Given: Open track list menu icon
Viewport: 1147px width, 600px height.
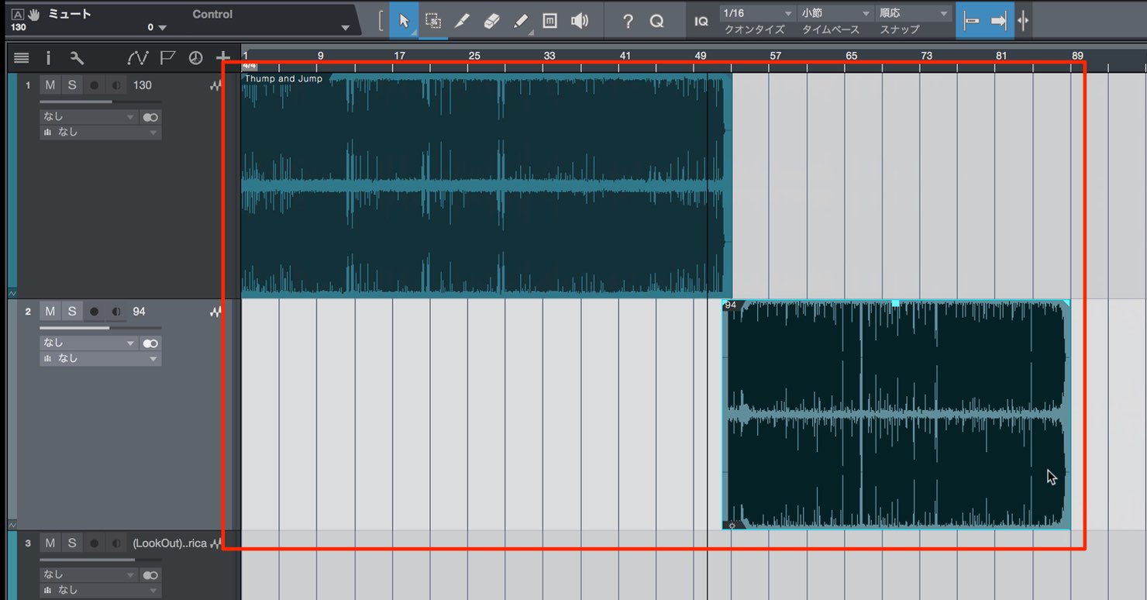Looking at the screenshot, I should [22, 57].
